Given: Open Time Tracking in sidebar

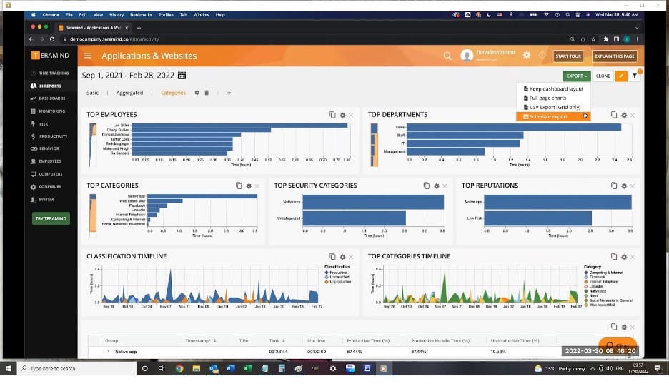Looking at the screenshot, I should tap(50, 73).
